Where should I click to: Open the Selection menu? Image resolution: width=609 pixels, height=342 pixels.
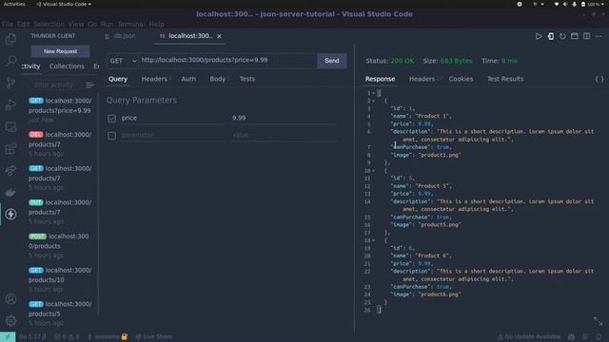coord(49,24)
